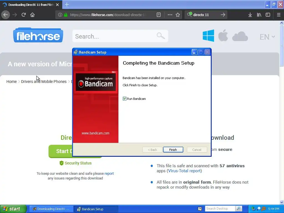Click the Security Status shield label
This screenshot has height=213, width=284.
pos(75,163)
